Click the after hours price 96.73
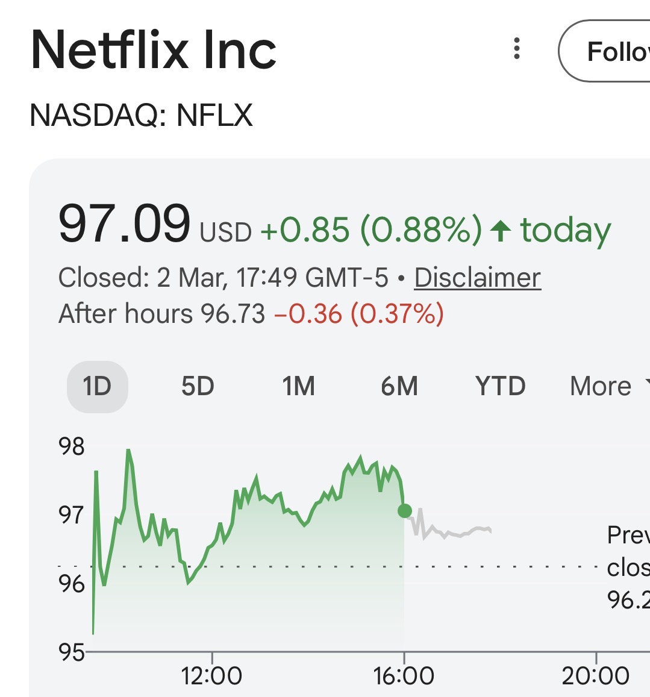The width and height of the screenshot is (650, 697). coord(233,314)
